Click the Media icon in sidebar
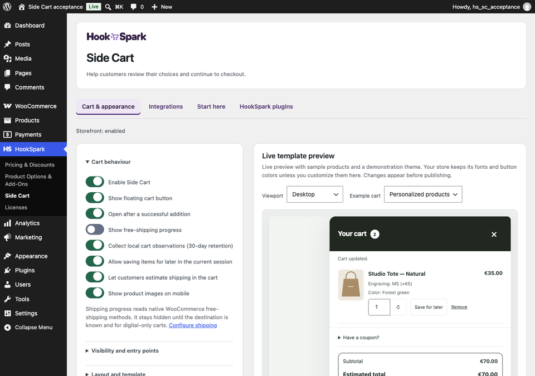Screen dimensions: 535x376 click(7, 58)
